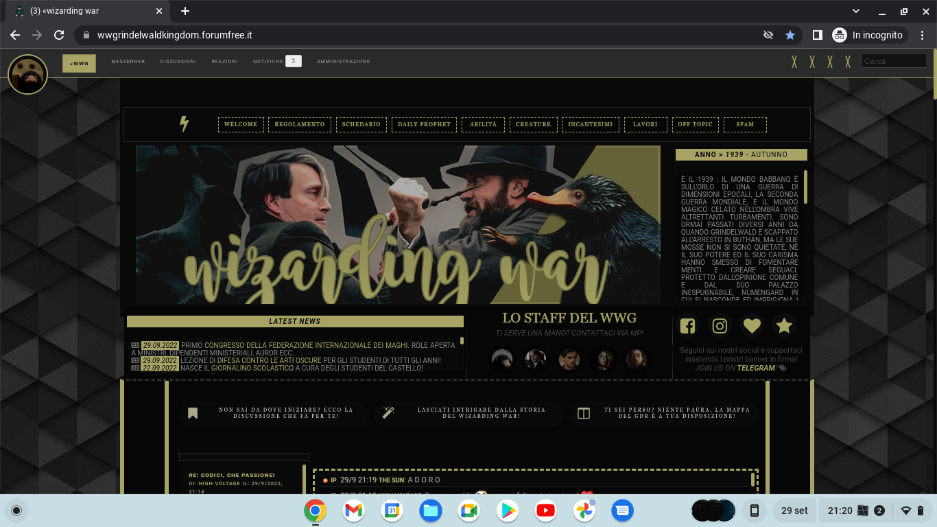Image resolution: width=937 pixels, height=527 pixels.
Task: Follow the TELEGRAM link
Action: click(x=756, y=368)
